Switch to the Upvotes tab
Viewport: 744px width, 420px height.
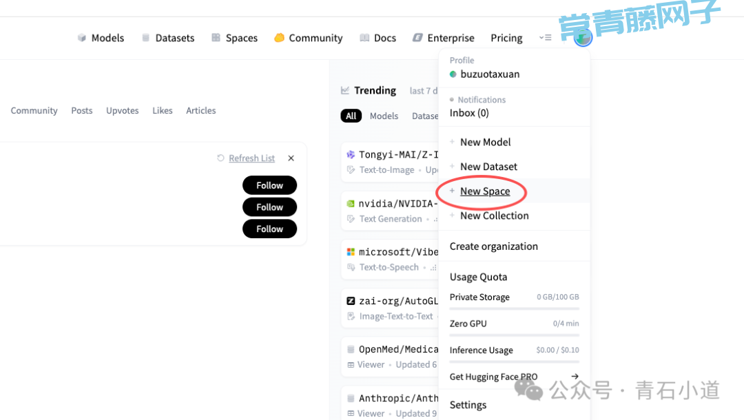[x=122, y=110]
